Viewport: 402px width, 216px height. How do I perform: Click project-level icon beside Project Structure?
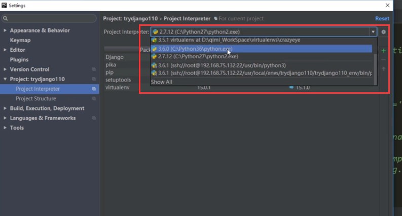click(x=94, y=98)
